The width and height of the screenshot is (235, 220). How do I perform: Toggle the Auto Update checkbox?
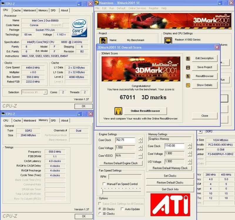pyautogui.click(x=122, y=209)
